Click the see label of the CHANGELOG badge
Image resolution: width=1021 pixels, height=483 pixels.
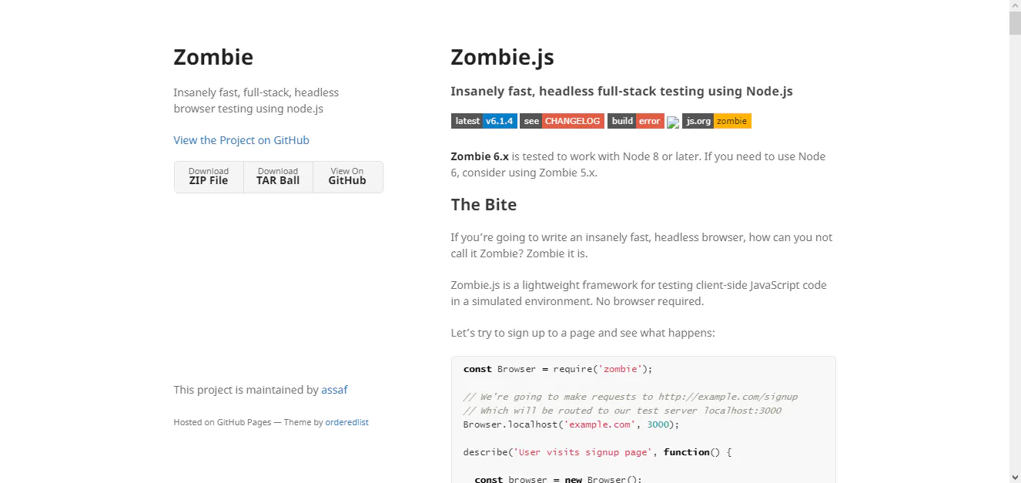[531, 121]
